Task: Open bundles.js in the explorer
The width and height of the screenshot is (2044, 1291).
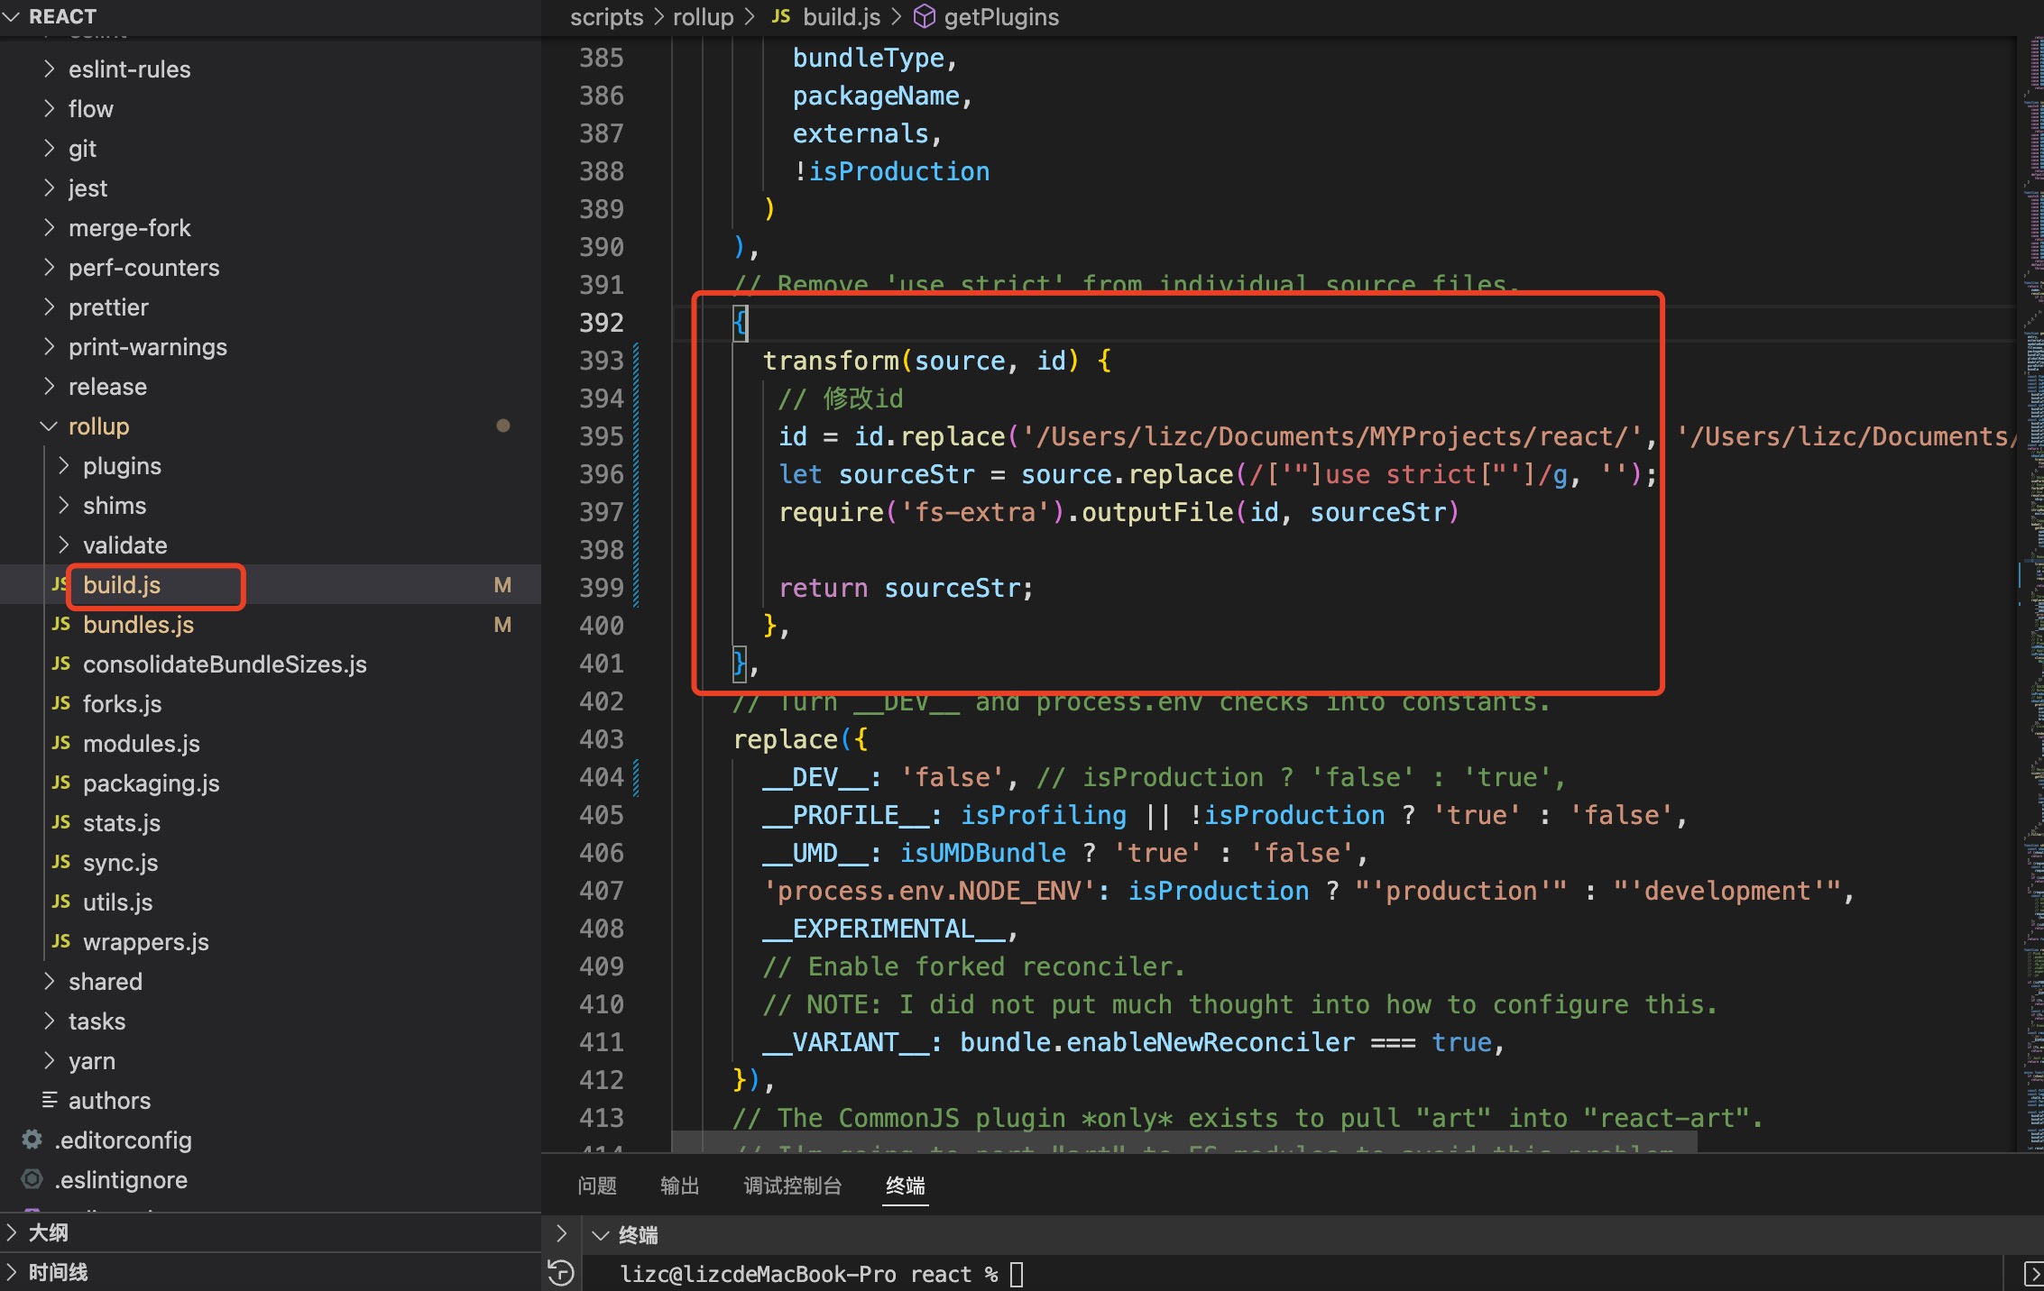Action: pyautogui.click(x=138, y=624)
